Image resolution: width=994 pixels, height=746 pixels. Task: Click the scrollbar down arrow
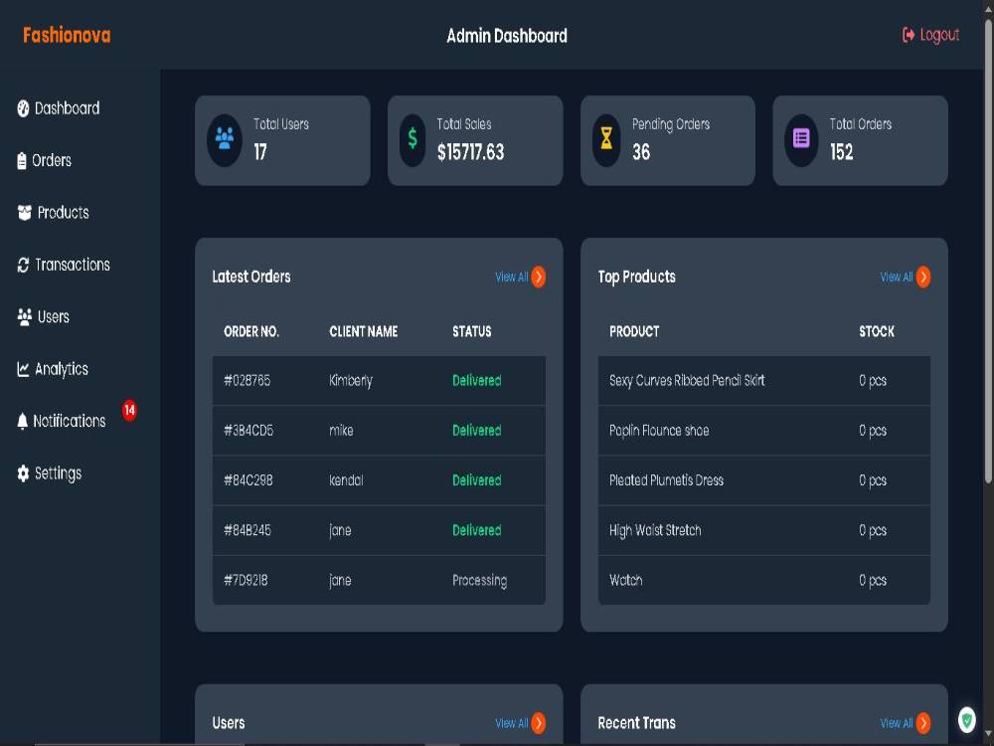(x=988, y=734)
